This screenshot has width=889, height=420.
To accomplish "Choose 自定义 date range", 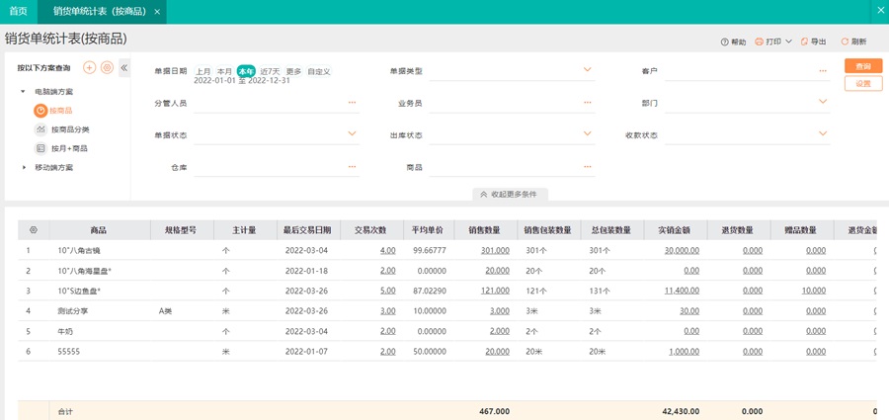I will click(319, 71).
